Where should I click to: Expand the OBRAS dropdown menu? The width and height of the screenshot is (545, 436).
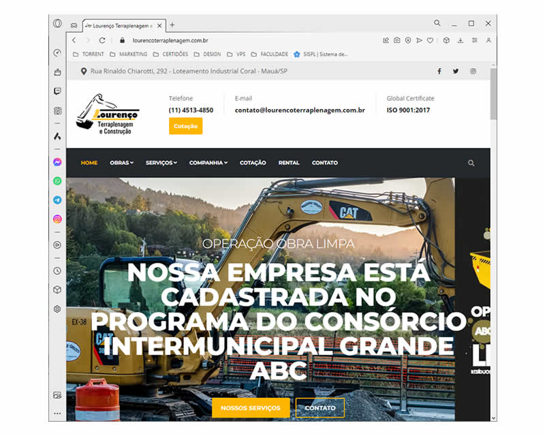[x=121, y=163]
